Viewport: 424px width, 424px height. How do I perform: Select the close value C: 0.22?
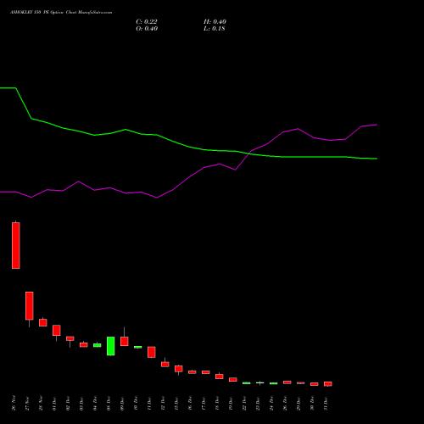[147, 22]
